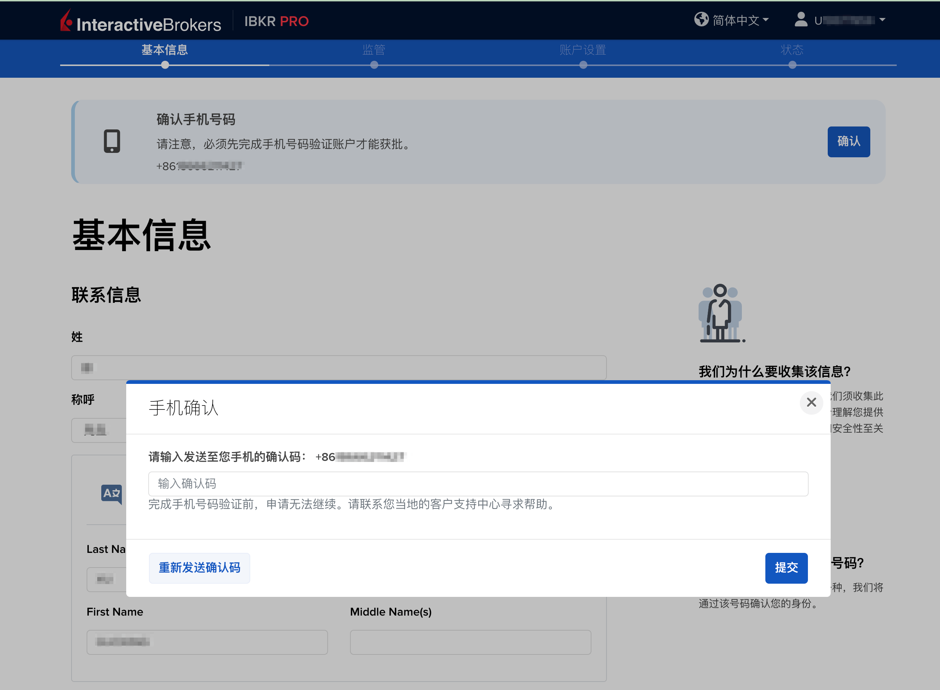This screenshot has height=690, width=940.
Task: Open the 状态 step tab
Action: [793, 50]
